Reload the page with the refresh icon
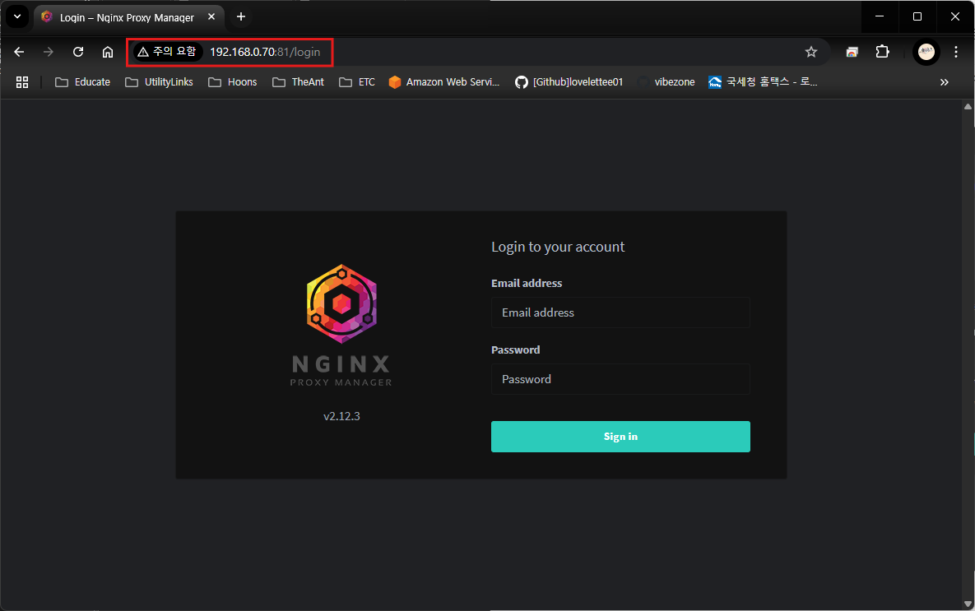 [77, 52]
